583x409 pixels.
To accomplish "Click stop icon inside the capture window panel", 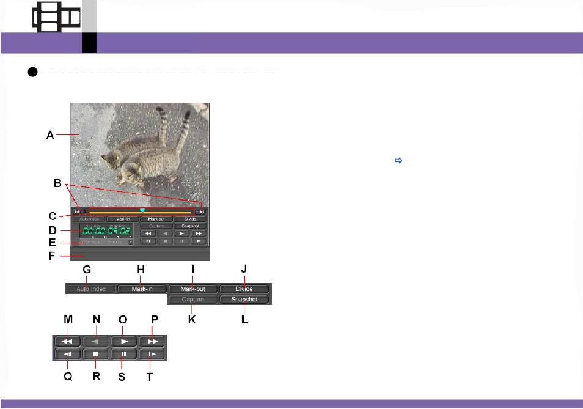I will click(x=165, y=241).
